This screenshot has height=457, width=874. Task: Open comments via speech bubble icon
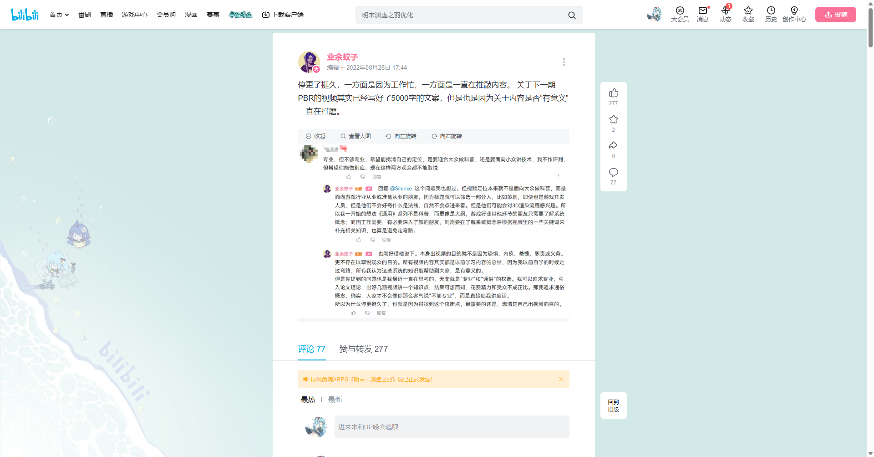613,172
